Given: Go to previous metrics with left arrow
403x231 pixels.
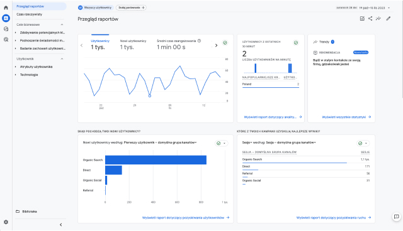Looking at the screenshot, I should [x=82, y=45].
